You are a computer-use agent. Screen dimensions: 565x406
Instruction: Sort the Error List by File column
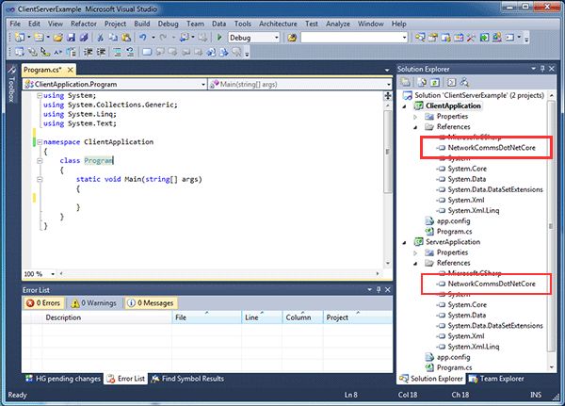pos(207,317)
